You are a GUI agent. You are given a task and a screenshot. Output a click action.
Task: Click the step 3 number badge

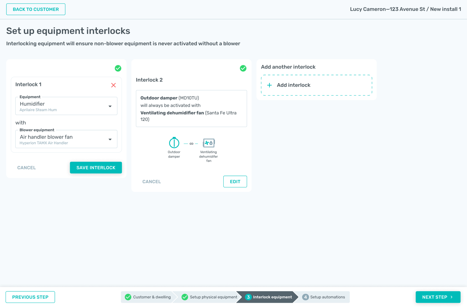click(248, 297)
